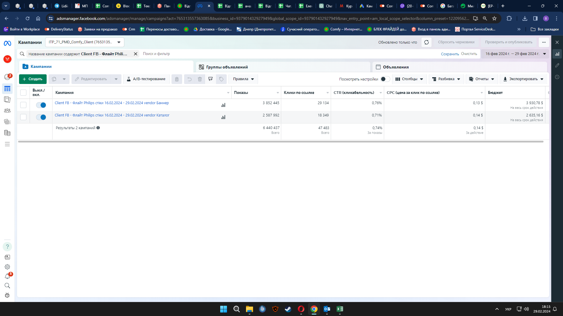
Task: Remove the campaign name filter chip
Action: [135, 54]
